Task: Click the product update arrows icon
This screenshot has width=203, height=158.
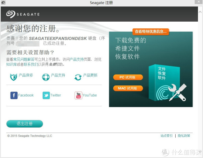Action: [x=78, y=77]
